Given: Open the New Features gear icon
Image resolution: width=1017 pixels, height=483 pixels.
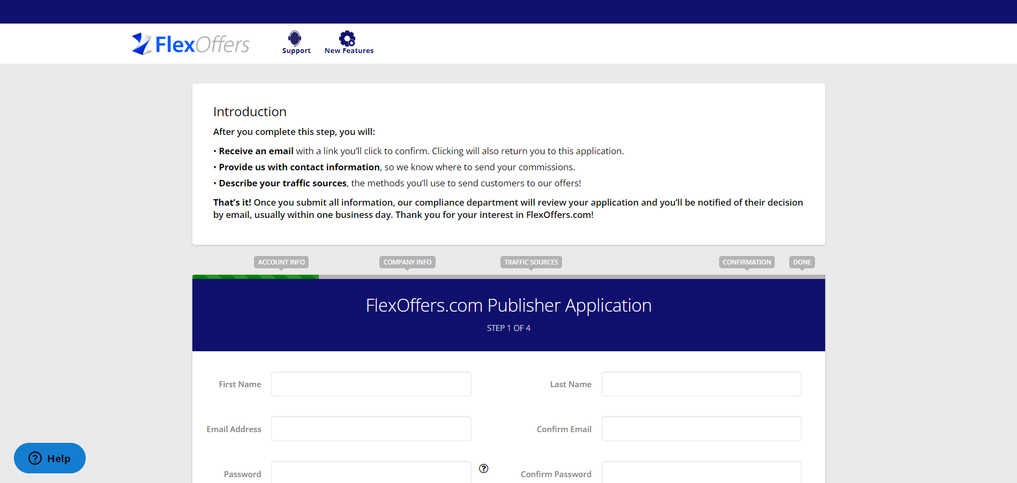Looking at the screenshot, I should (347, 38).
